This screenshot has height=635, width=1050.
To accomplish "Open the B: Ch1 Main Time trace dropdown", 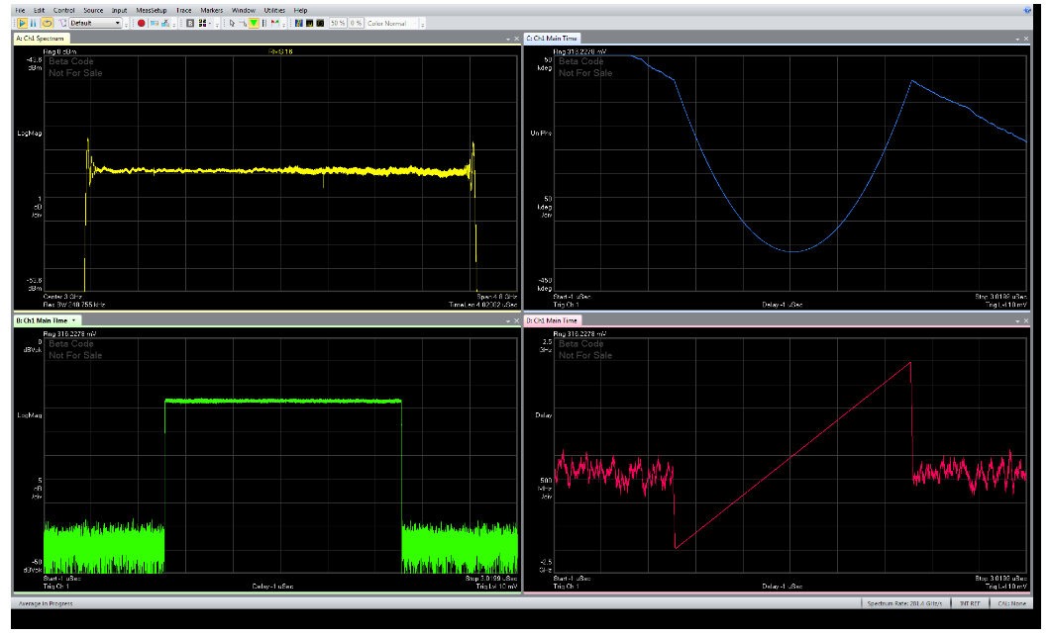I will click(x=74, y=320).
